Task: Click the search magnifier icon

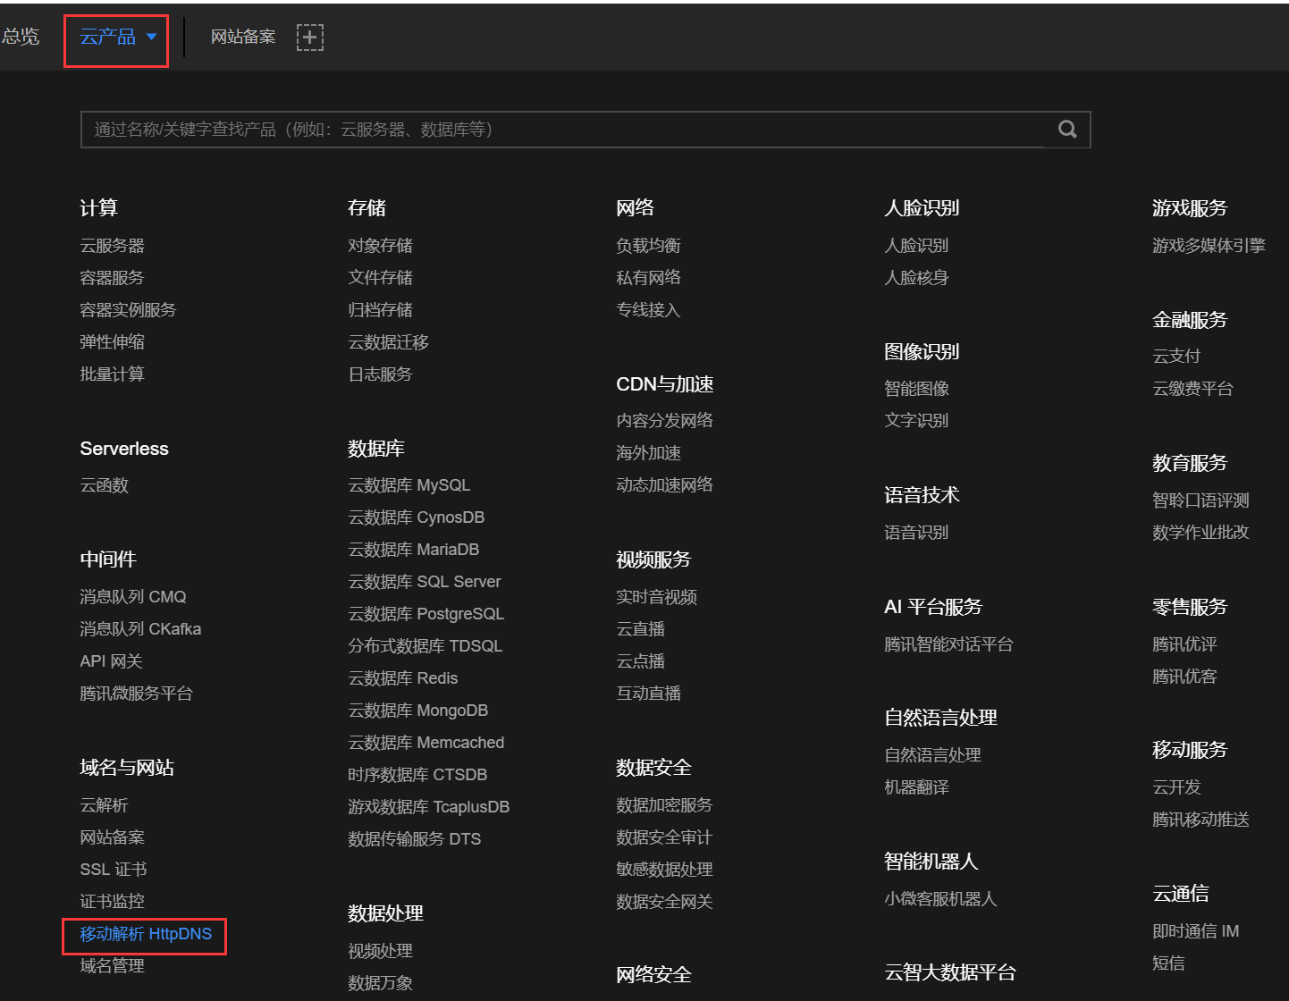Action: (1067, 129)
